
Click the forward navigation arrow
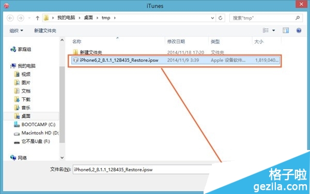click(x=20, y=18)
